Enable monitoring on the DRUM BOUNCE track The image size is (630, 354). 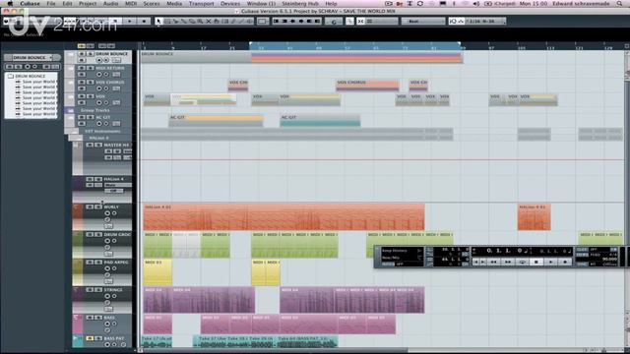(x=106, y=60)
